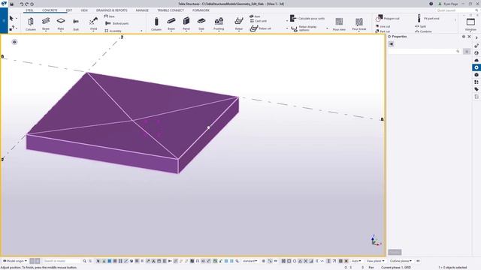481x270 pixels.
Task: Open the Outline planes dropdown
Action: click(x=401, y=261)
